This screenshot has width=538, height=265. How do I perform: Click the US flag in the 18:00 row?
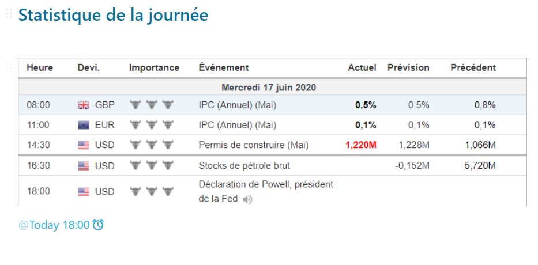[x=84, y=191]
